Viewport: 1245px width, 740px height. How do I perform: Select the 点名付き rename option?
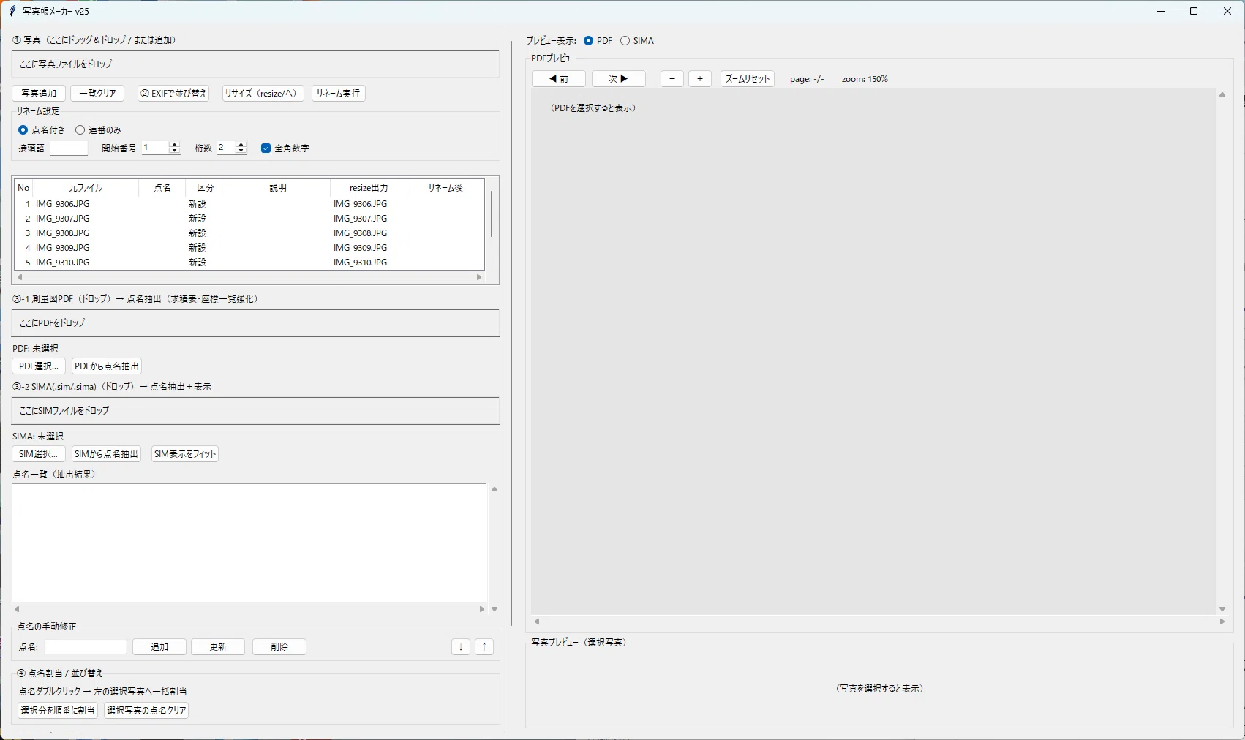pos(42,130)
